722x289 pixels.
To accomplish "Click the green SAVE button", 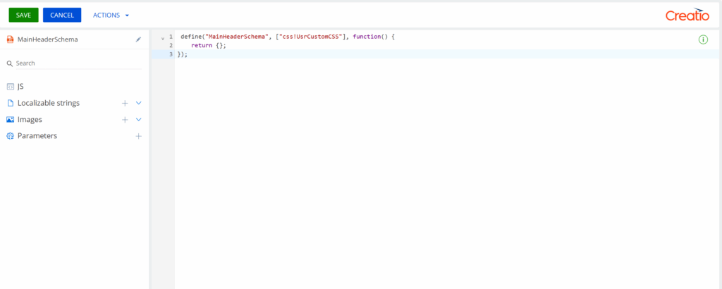I will 23,15.
